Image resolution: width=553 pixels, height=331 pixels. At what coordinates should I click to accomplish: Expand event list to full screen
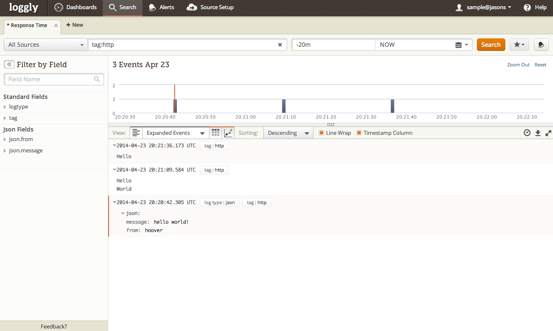point(548,133)
